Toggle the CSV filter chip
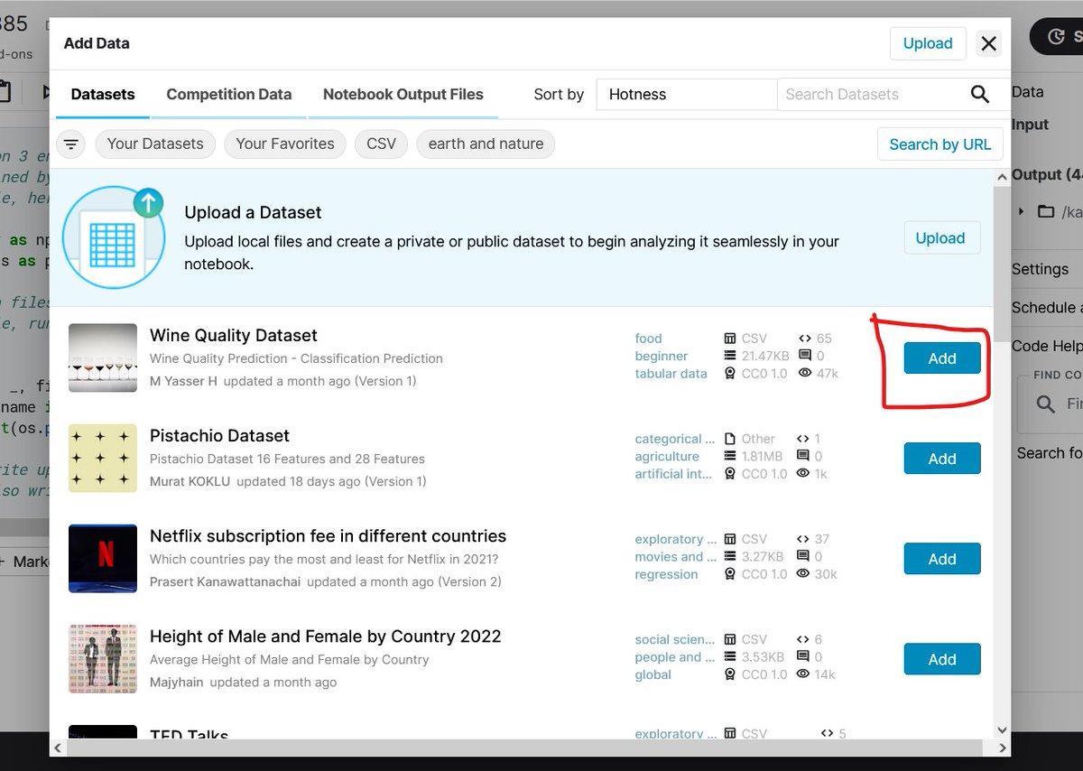 point(381,144)
